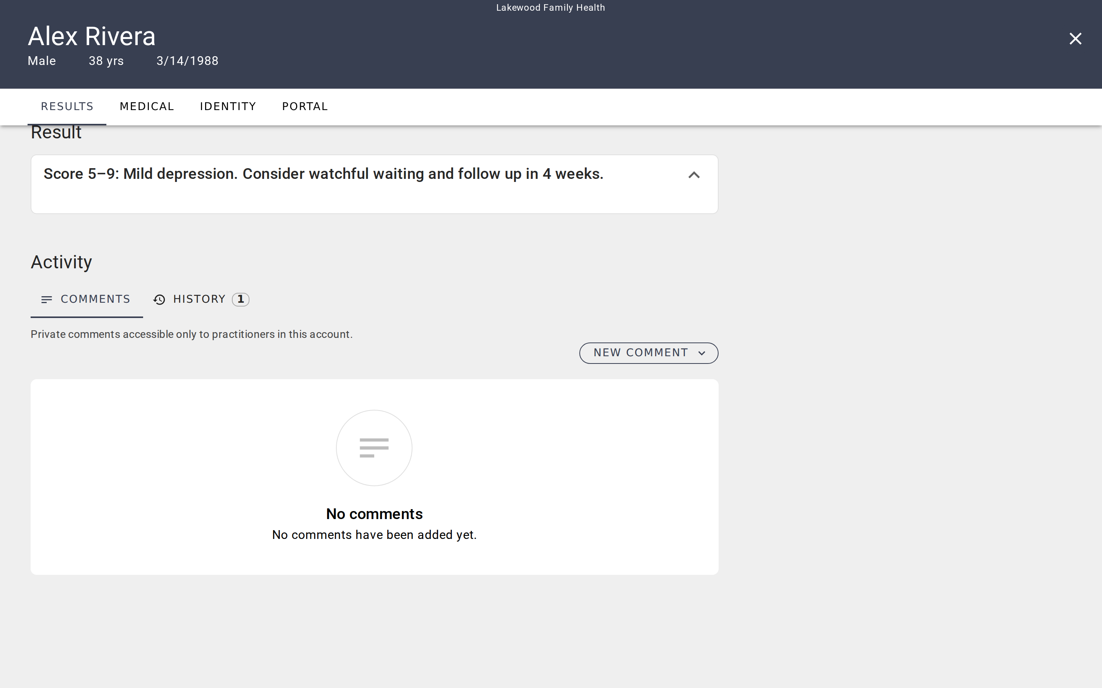This screenshot has width=1102, height=688.
Task: Close the patient record view
Action: click(1075, 39)
